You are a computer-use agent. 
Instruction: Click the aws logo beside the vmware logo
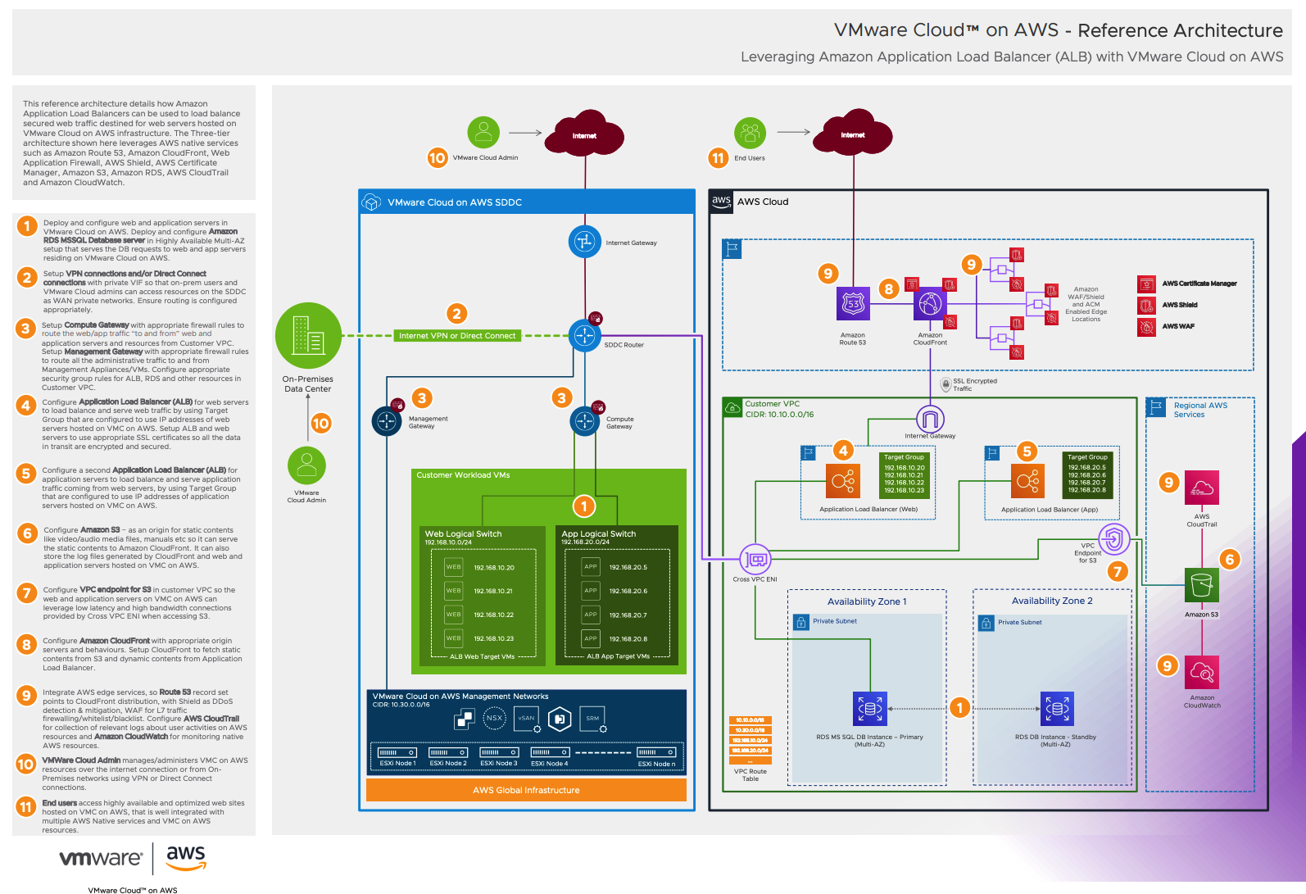(186, 858)
